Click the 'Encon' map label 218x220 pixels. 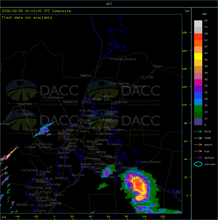[x=157, y=66]
